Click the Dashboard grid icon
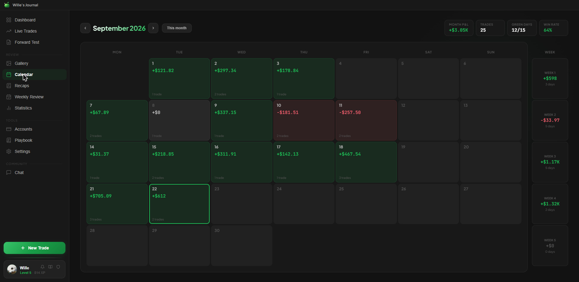The width and height of the screenshot is (579, 282). pos(9,20)
